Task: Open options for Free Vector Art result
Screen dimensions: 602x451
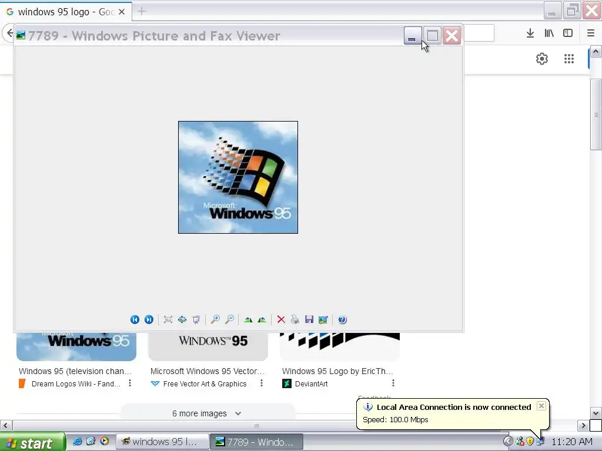Action: pos(262,383)
